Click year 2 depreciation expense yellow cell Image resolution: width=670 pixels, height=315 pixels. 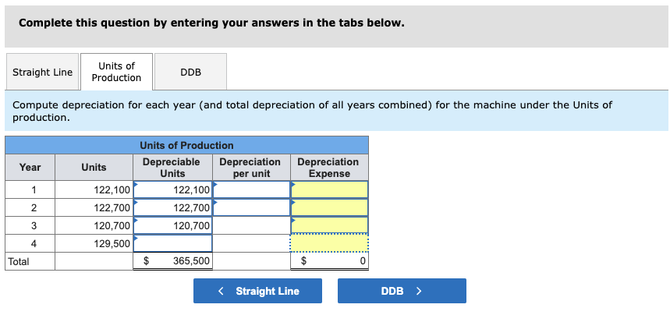point(329,207)
